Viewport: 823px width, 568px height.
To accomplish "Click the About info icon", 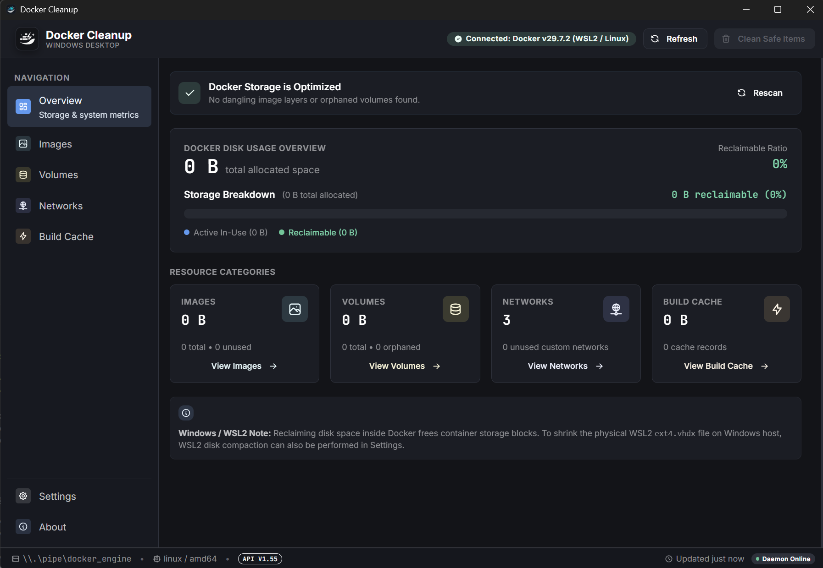I will [x=23, y=527].
